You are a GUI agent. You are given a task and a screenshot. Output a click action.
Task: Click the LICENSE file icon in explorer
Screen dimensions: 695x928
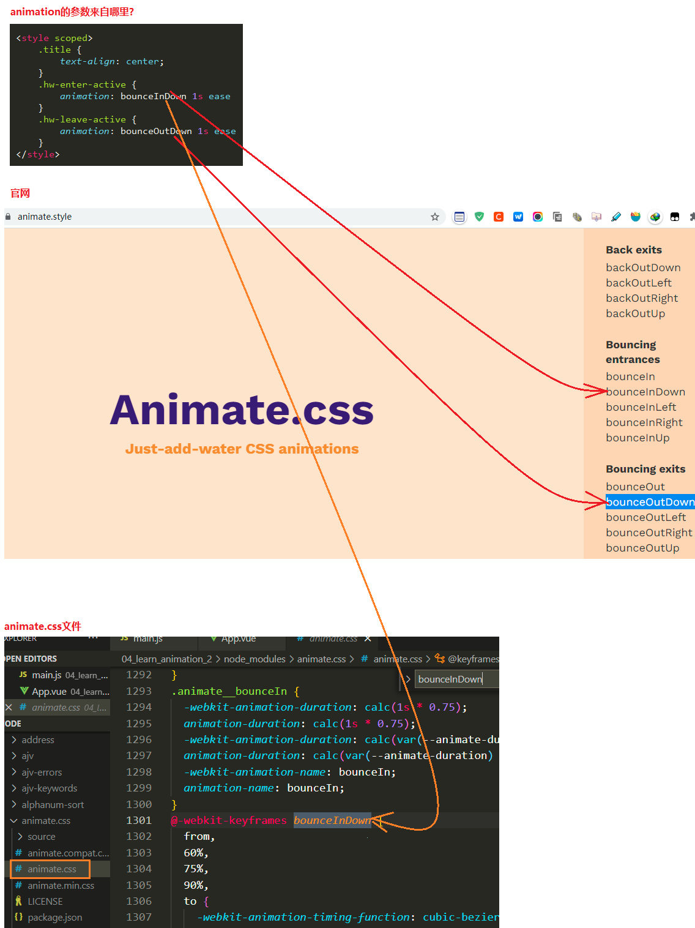(x=19, y=901)
